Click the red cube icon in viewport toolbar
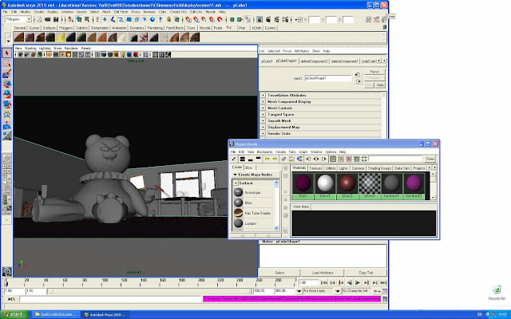This screenshot has width=511, height=319. (136, 55)
